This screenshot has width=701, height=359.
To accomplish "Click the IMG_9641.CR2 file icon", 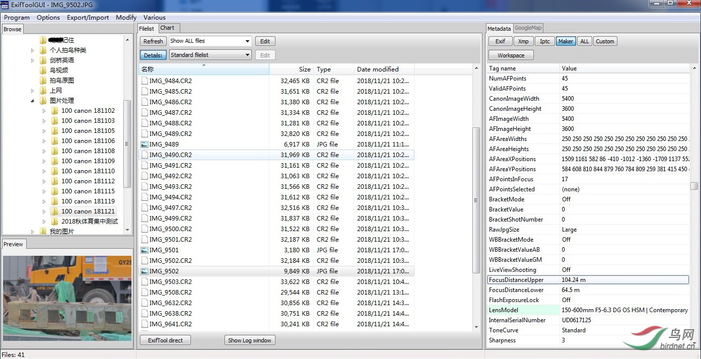I will (x=145, y=324).
